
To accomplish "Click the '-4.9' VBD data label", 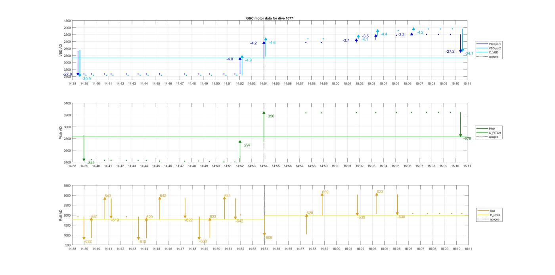I will pos(249,60).
